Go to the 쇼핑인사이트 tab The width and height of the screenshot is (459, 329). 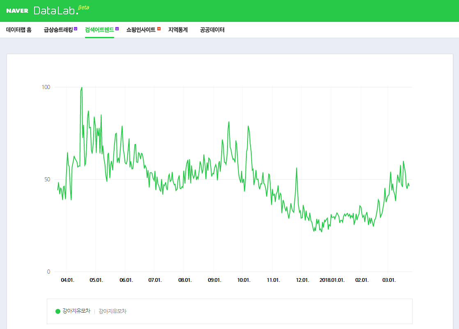pos(141,30)
